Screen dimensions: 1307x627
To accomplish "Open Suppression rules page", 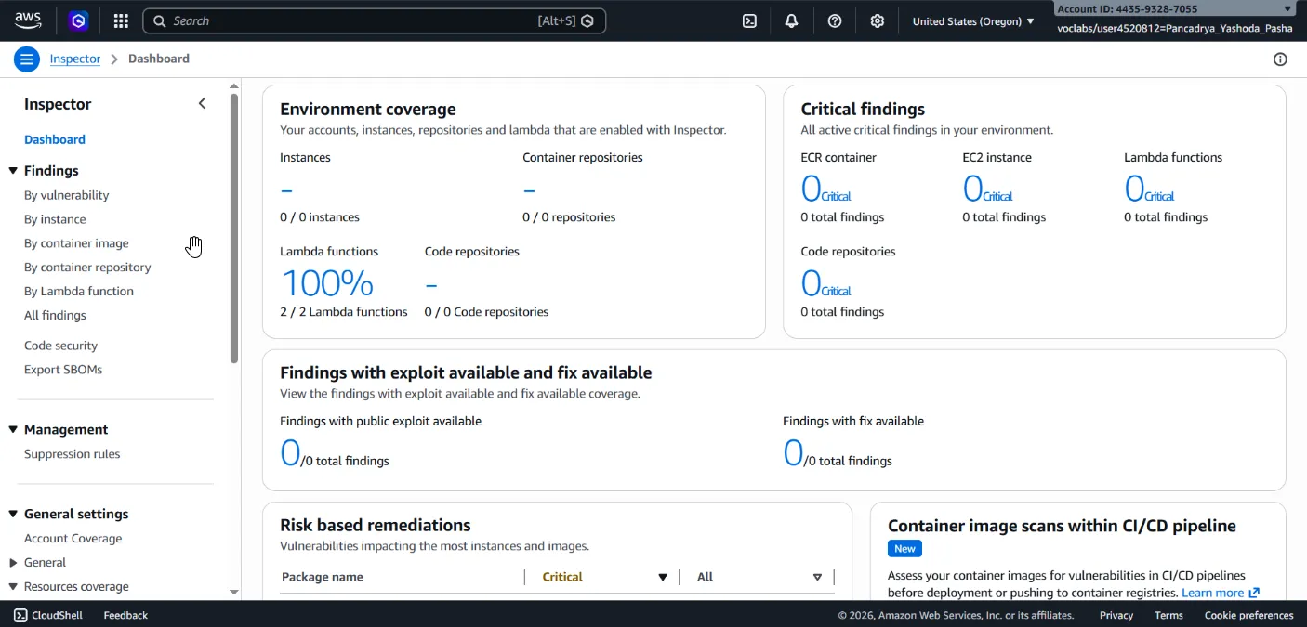I will pos(73,454).
